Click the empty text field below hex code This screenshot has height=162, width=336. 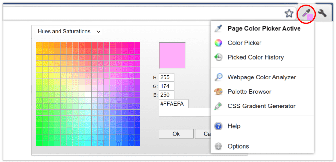point(185,113)
